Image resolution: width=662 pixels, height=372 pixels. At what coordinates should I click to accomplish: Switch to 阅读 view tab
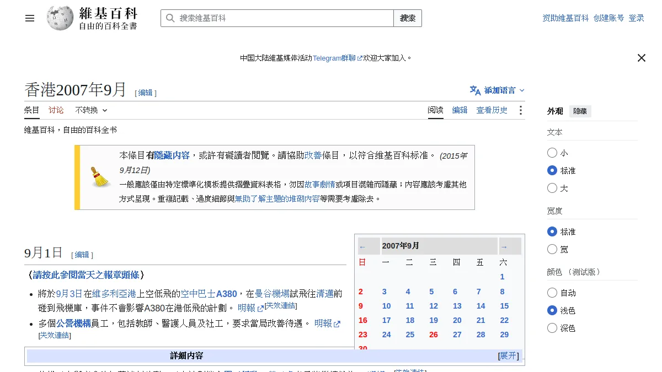436,110
